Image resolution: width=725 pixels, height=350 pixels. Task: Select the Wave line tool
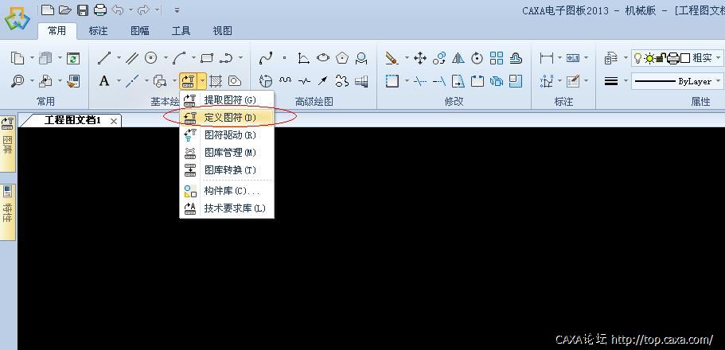click(285, 81)
